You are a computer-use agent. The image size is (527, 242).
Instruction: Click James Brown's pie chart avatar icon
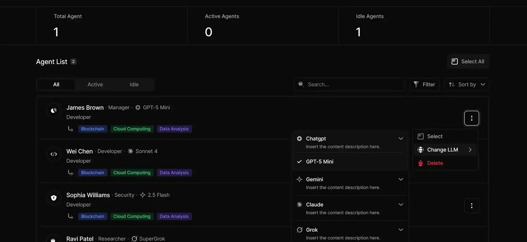(54, 111)
